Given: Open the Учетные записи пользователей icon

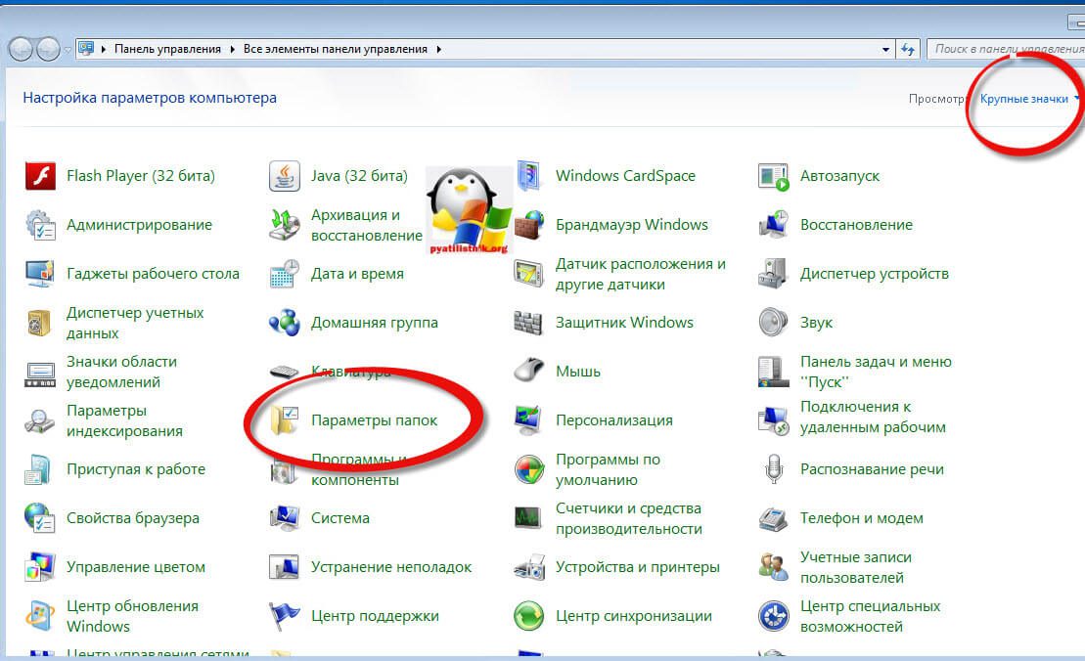Looking at the screenshot, I should pyautogui.click(x=774, y=567).
